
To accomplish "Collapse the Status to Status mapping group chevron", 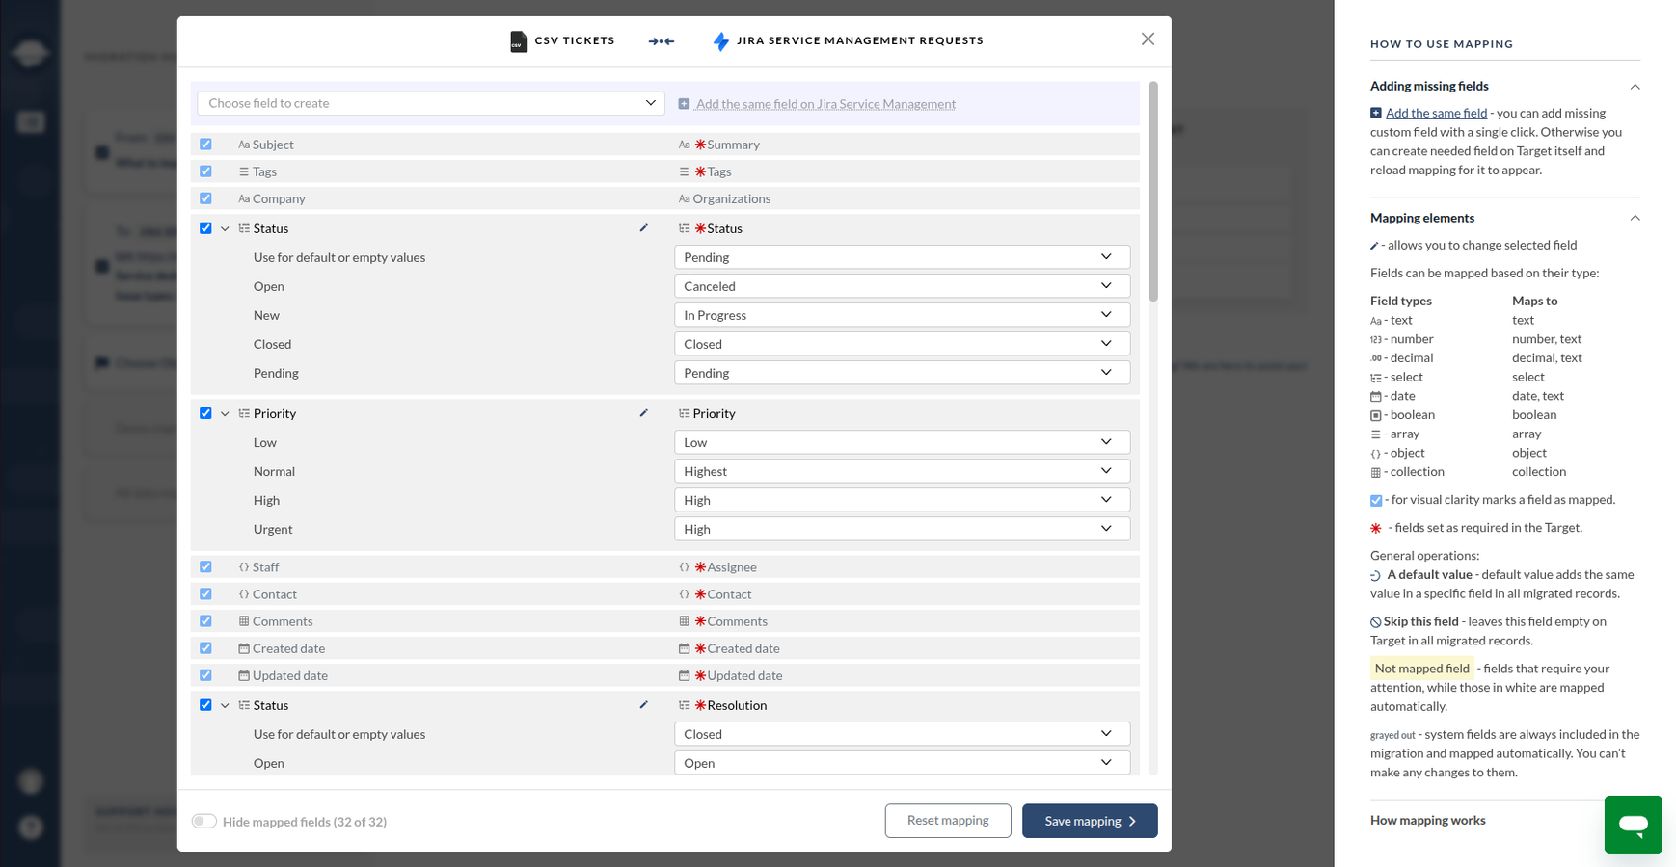I will click(225, 228).
